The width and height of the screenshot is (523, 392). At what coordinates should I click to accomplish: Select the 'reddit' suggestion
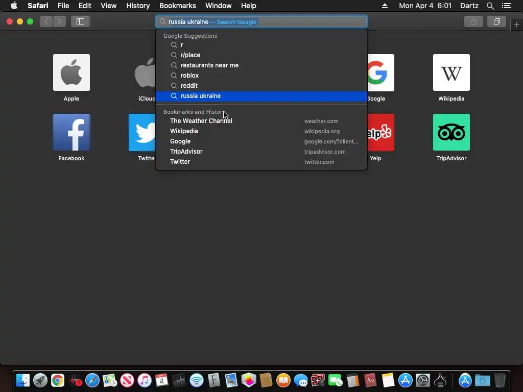click(x=261, y=86)
